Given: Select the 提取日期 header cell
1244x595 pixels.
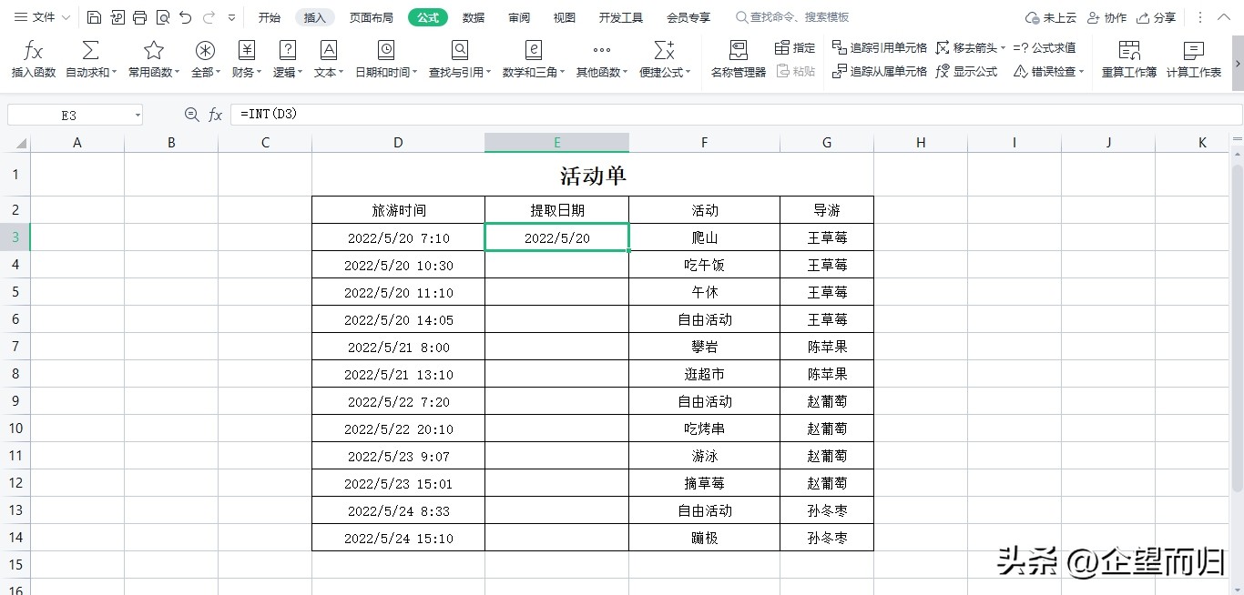Looking at the screenshot, I should tap(556, 210).
